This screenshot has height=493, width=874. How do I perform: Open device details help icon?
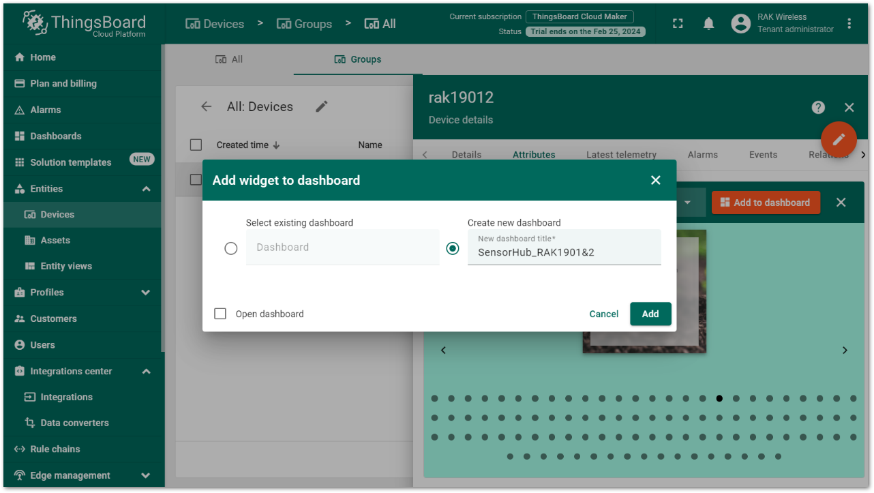pyautogui.click(x=819, y=107)
